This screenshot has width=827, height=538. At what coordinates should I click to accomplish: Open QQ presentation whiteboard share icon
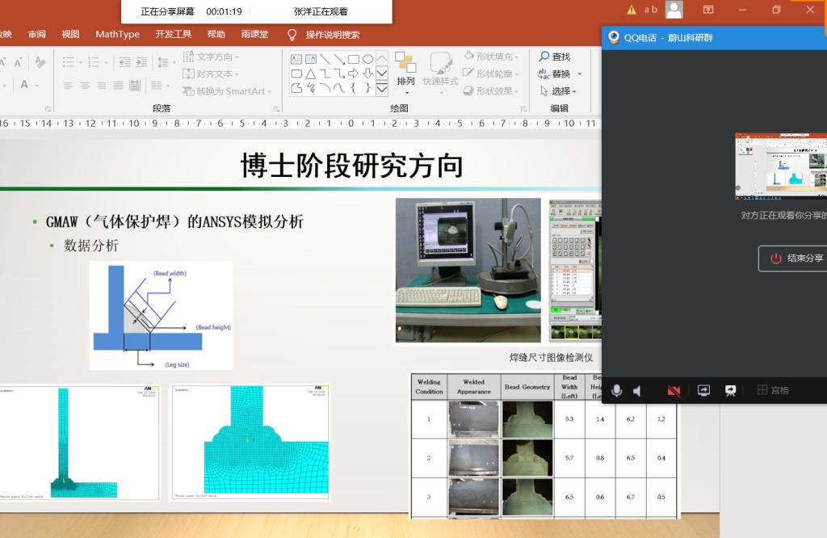pos(730,391)
